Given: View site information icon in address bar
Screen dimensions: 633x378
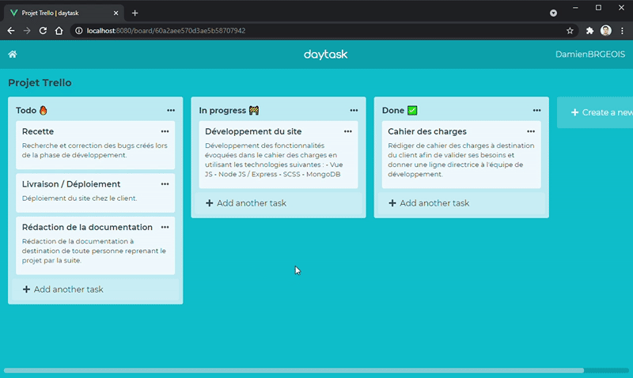Looking at the screenshot, I should point(79,31).
